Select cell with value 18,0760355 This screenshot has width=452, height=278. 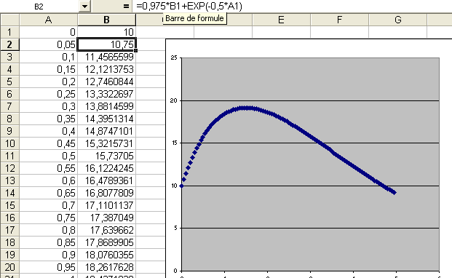(107, 255)
